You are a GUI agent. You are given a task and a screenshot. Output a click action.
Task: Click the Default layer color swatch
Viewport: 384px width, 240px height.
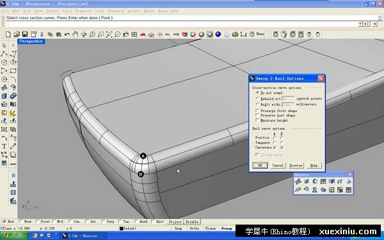[x=121, y=228]
